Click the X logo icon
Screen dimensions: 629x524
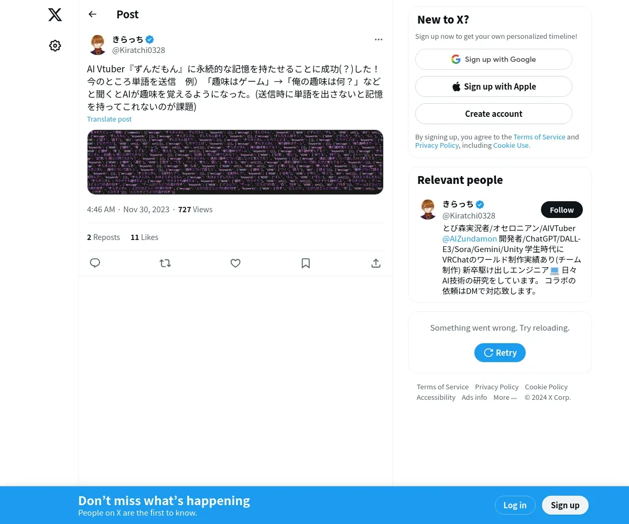[x=55, y=15]
